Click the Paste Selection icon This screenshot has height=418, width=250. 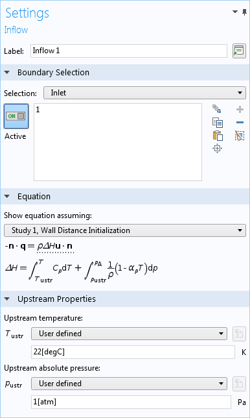pos(217,136)
